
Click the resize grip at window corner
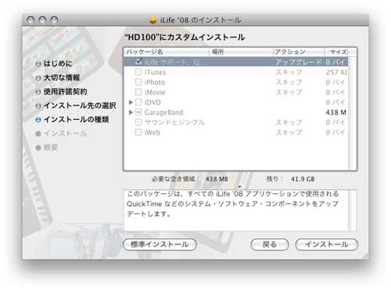365,256
